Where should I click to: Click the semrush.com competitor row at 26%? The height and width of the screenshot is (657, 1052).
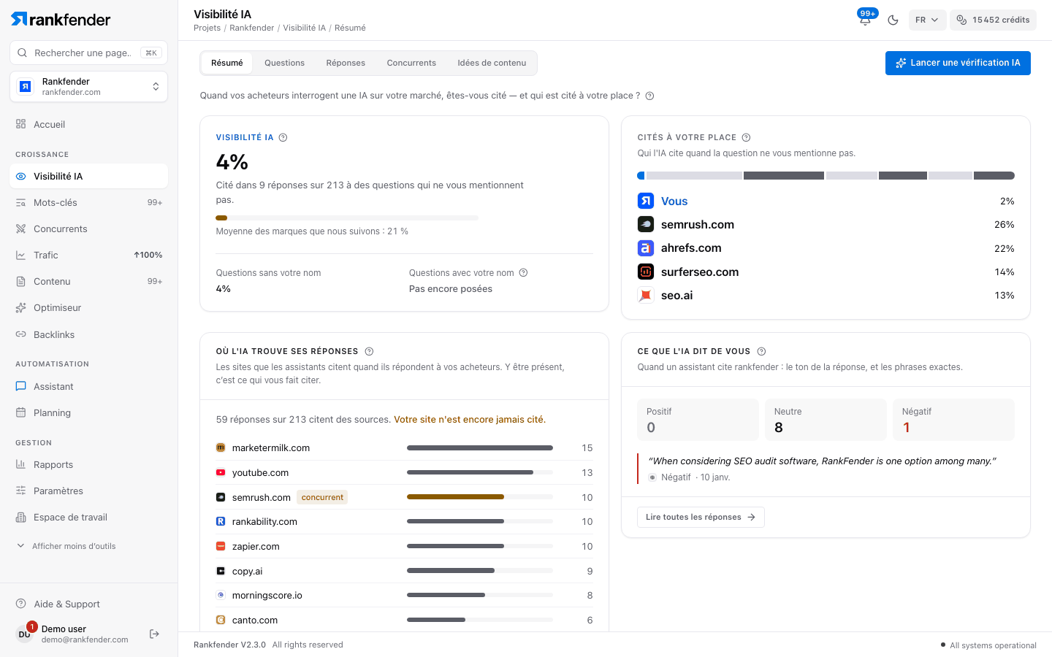[x=826, y=225]
